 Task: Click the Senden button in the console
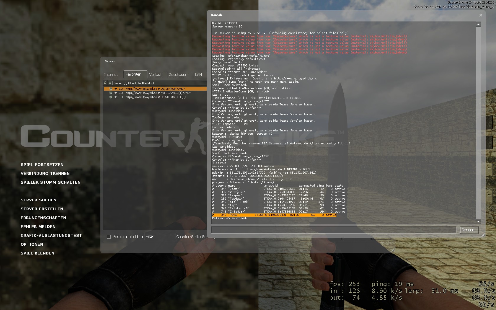tap(469, 230)
